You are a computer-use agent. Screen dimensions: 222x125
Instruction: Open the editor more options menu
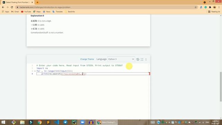(146, 59)
